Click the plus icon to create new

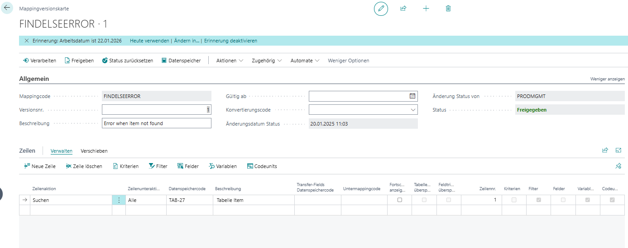point(426,9)
